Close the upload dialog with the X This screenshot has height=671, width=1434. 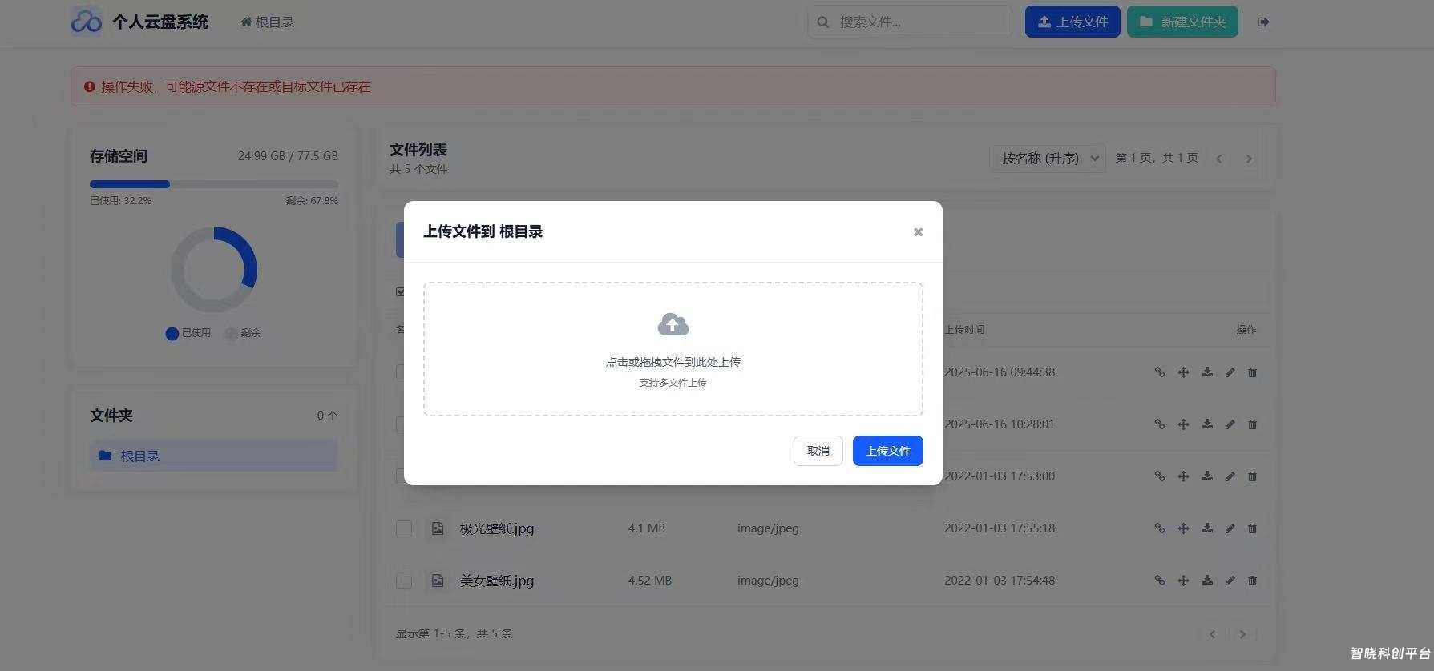click(918, 232)
